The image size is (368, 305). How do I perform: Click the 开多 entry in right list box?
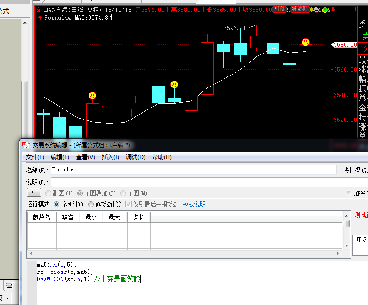point(361,240)
